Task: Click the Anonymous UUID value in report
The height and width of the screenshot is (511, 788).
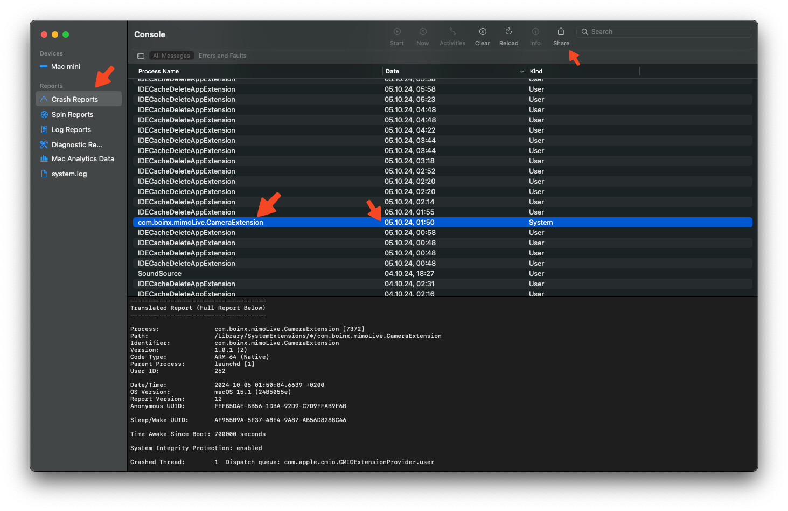Action: 280,406
